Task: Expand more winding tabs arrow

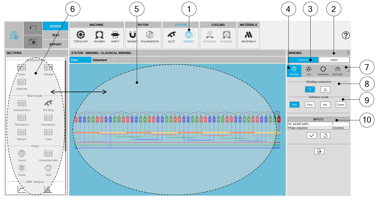Action: pyautogui.click(x=349, y=71)
